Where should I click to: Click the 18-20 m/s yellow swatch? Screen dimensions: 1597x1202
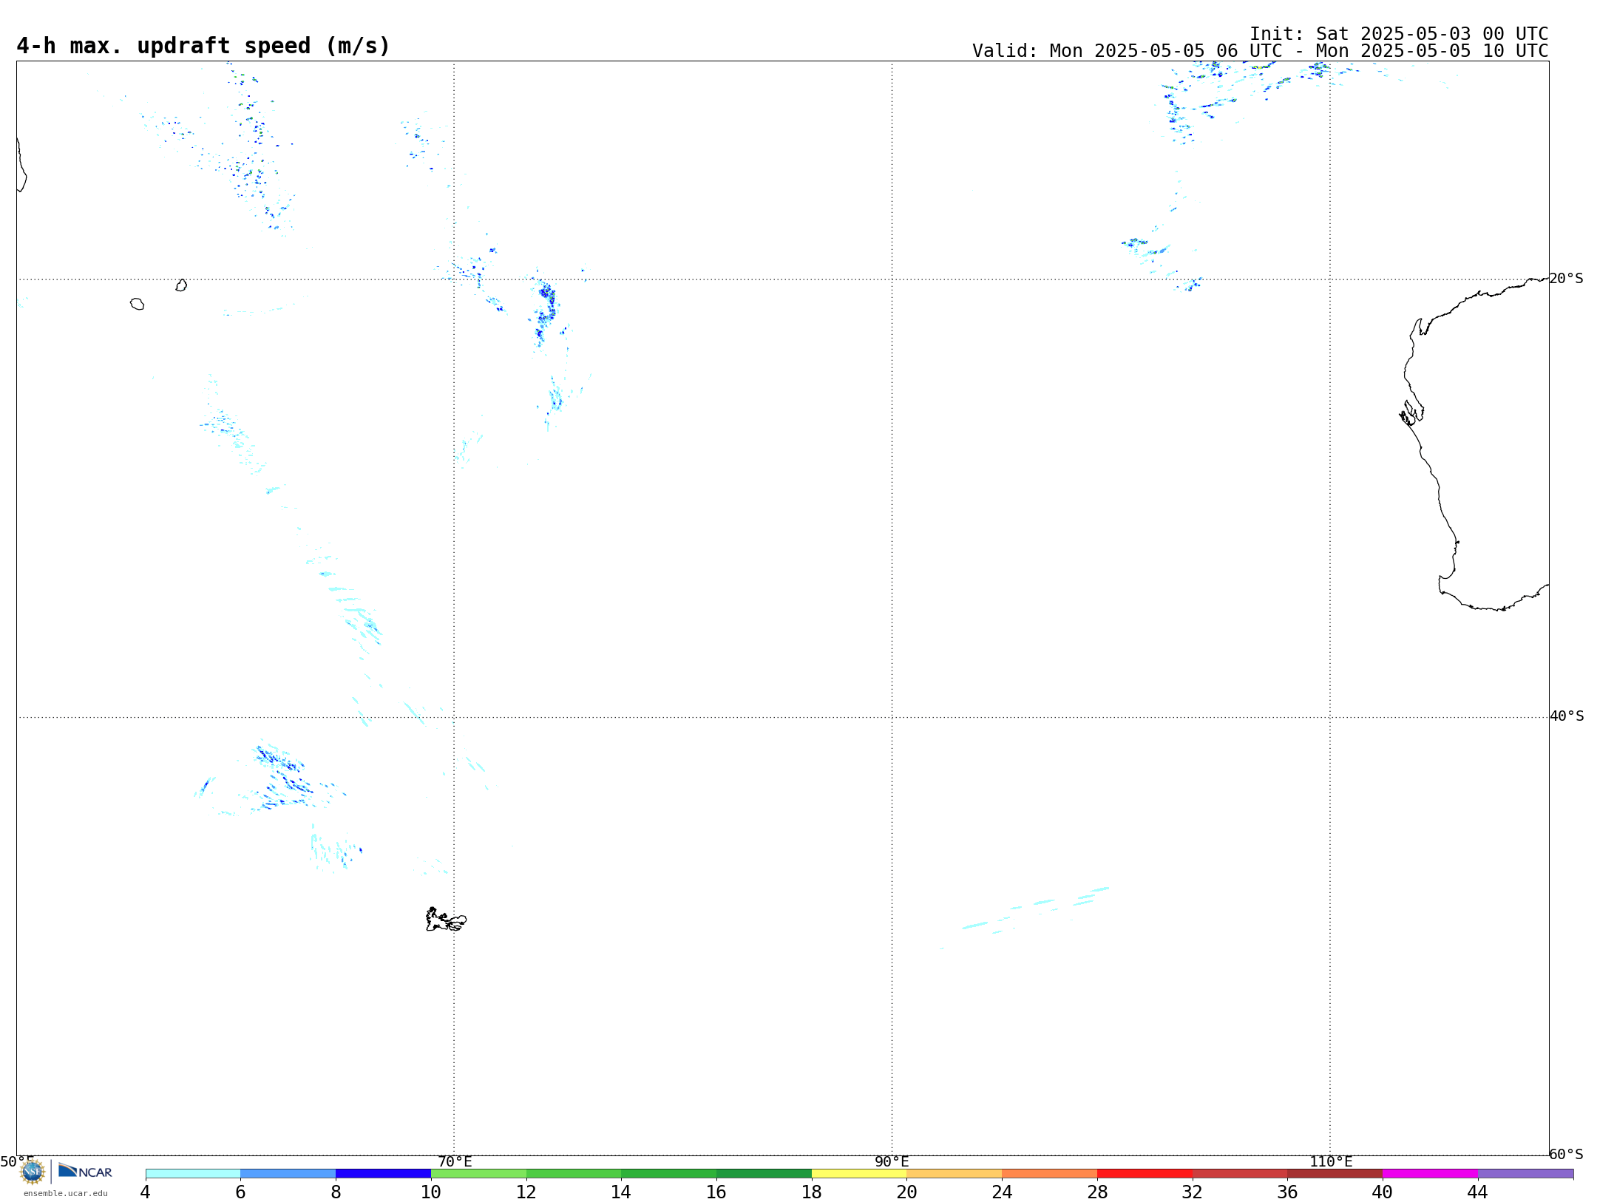tap(859, 1174)
